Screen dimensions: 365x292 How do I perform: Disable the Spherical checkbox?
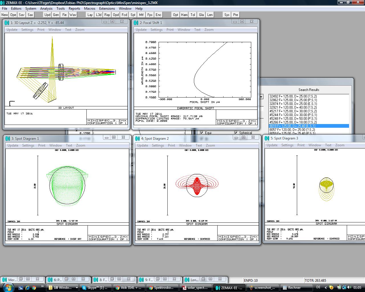tap(236, 133)
